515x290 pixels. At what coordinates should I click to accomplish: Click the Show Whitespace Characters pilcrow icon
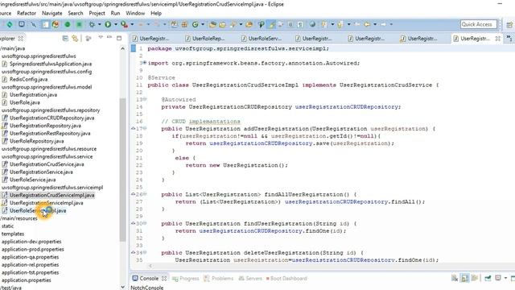coord(300,24)
